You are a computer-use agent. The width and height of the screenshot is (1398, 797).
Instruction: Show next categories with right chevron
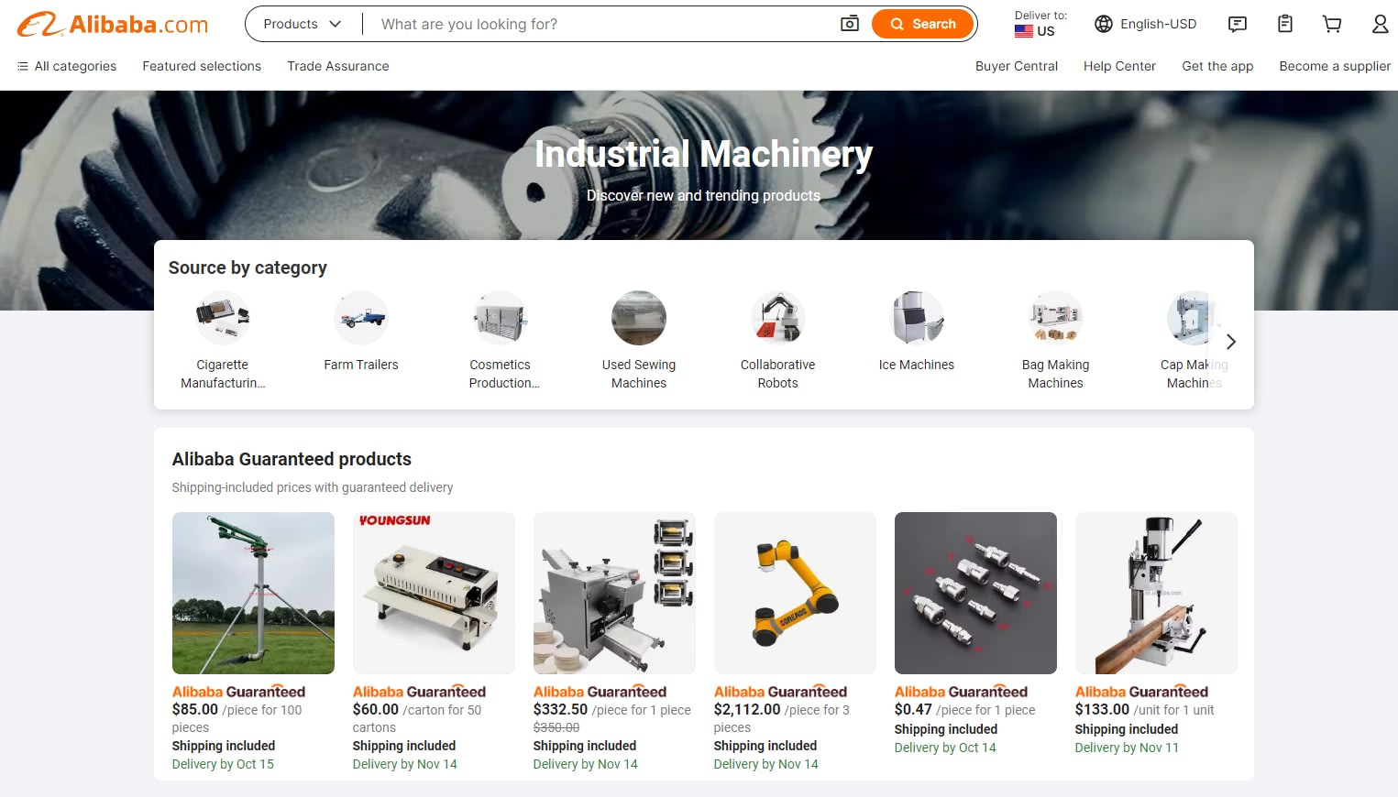point(1231,342)
